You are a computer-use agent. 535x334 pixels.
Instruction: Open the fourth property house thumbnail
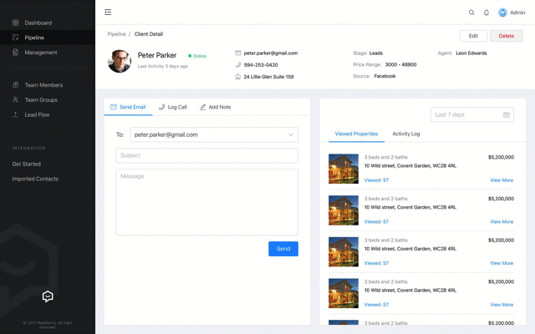[x=344, y=293]
